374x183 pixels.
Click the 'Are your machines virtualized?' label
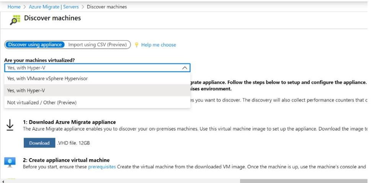tap(39, 60)
